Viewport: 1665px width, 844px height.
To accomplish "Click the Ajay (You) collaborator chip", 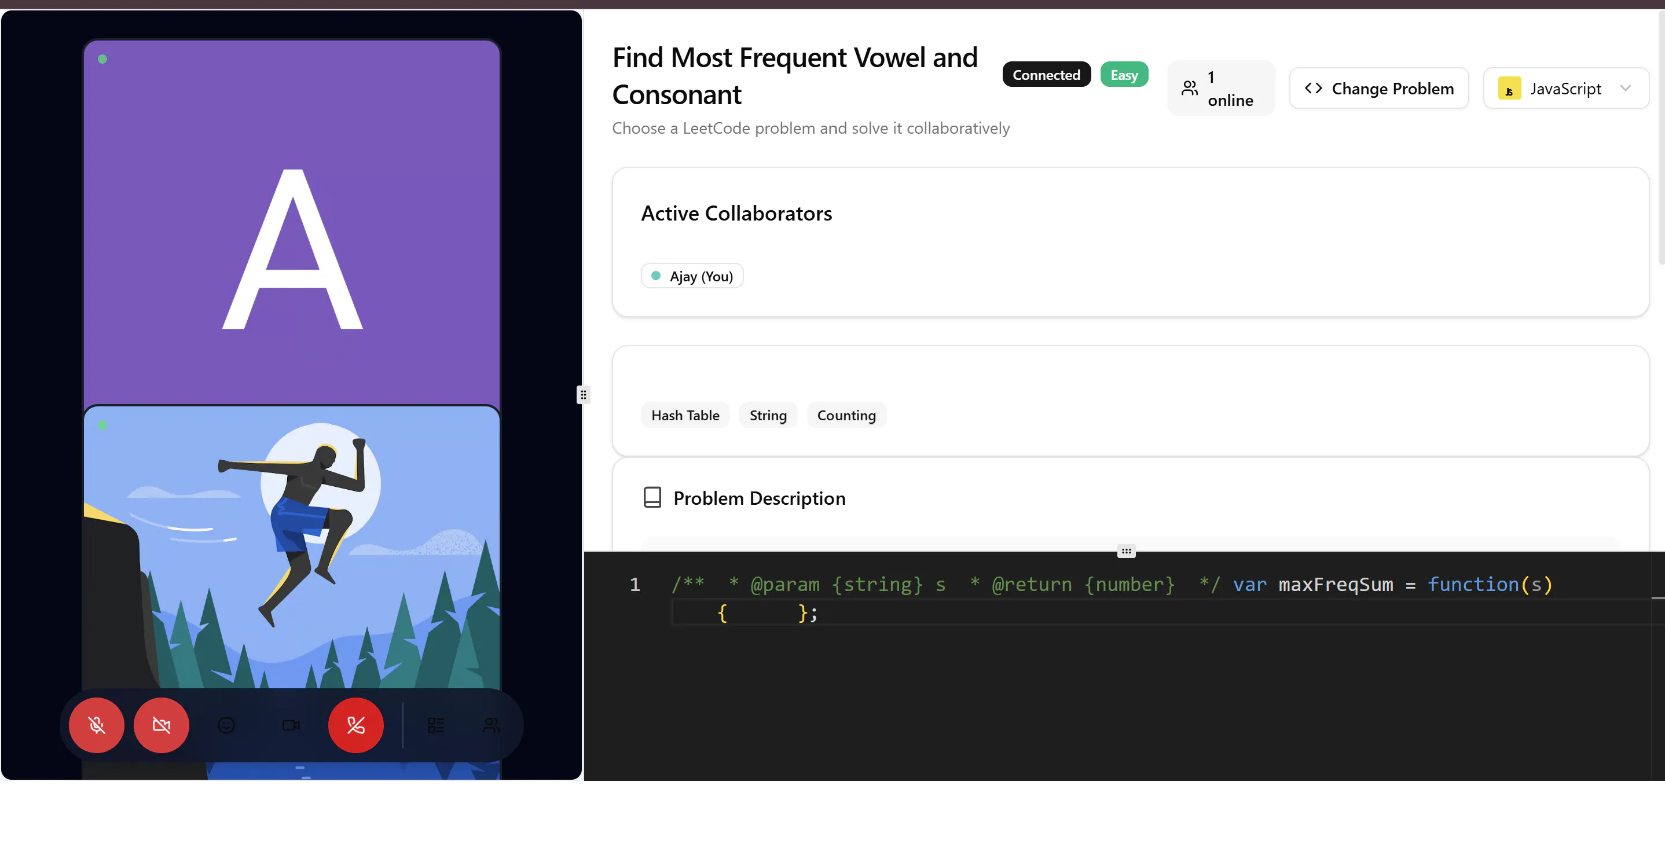I will (692, 276).
